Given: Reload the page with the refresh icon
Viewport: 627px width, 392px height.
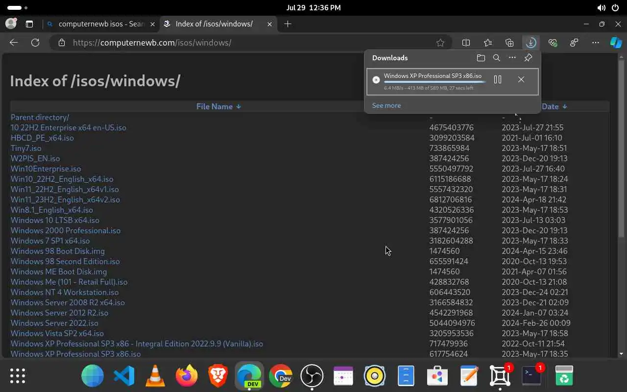Looking at the screenshot, I should [35, 43].
